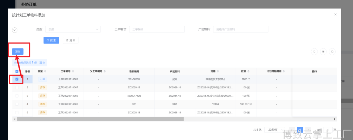Click the 清空 button next to 搜索
This screenshot has width=353, height=140.
click(71, 40)
